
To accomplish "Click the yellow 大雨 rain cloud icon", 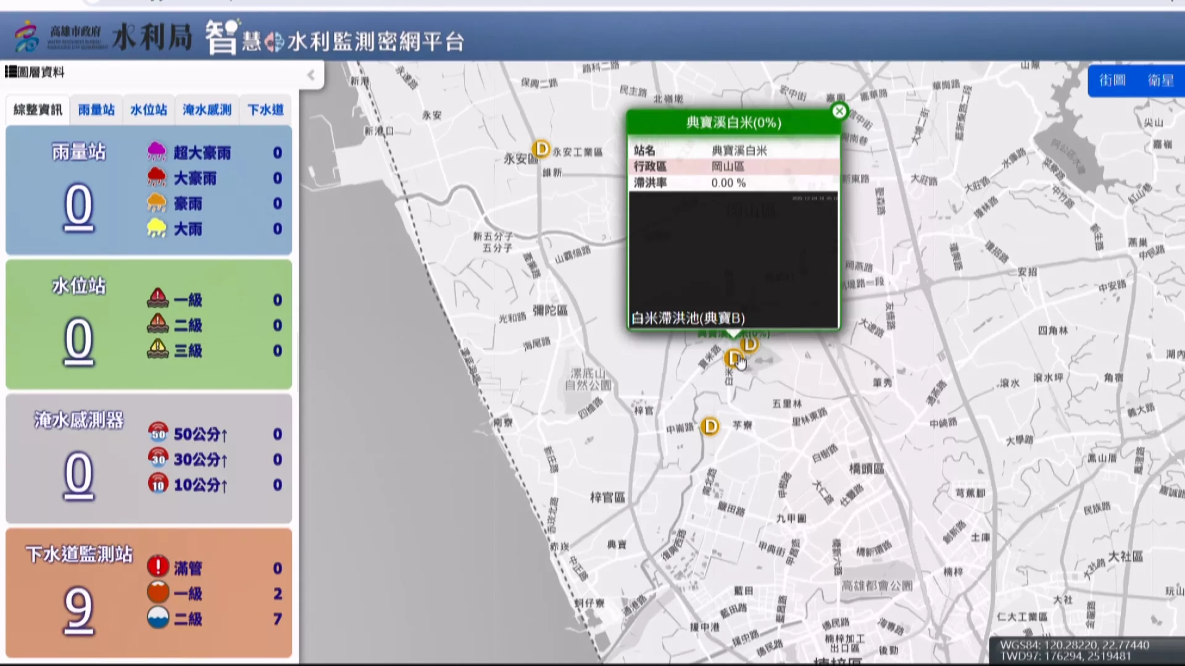I will (x=157, y=229).
